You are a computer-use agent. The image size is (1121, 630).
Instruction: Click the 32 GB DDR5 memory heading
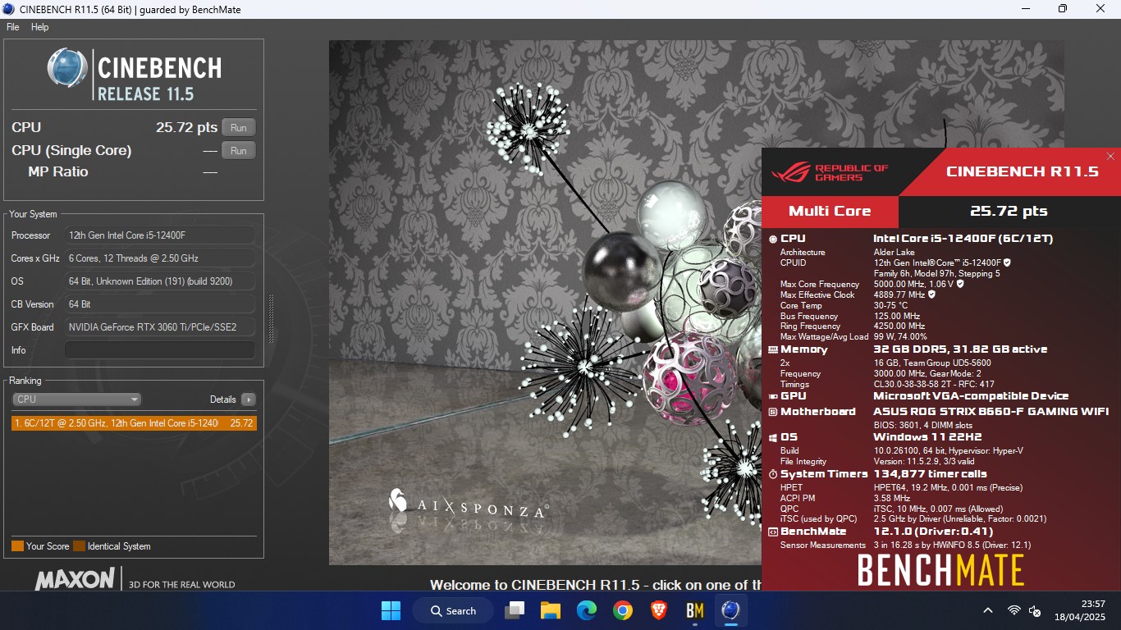tap(960, 349)
